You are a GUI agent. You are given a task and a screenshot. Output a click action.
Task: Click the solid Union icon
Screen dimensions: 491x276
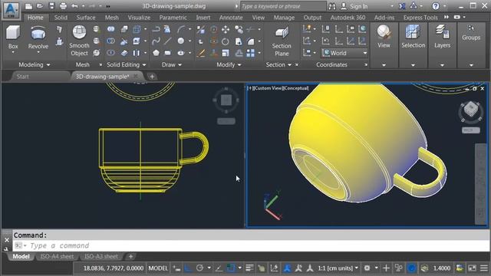(x=110, y=29)
